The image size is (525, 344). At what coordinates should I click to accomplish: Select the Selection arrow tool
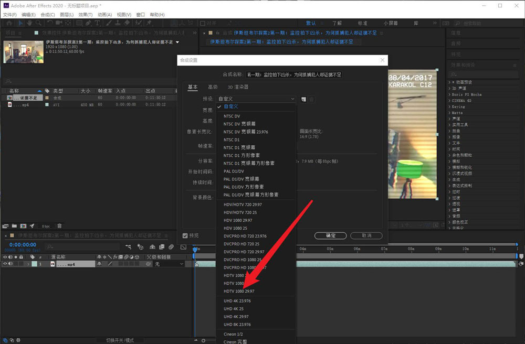20,23
